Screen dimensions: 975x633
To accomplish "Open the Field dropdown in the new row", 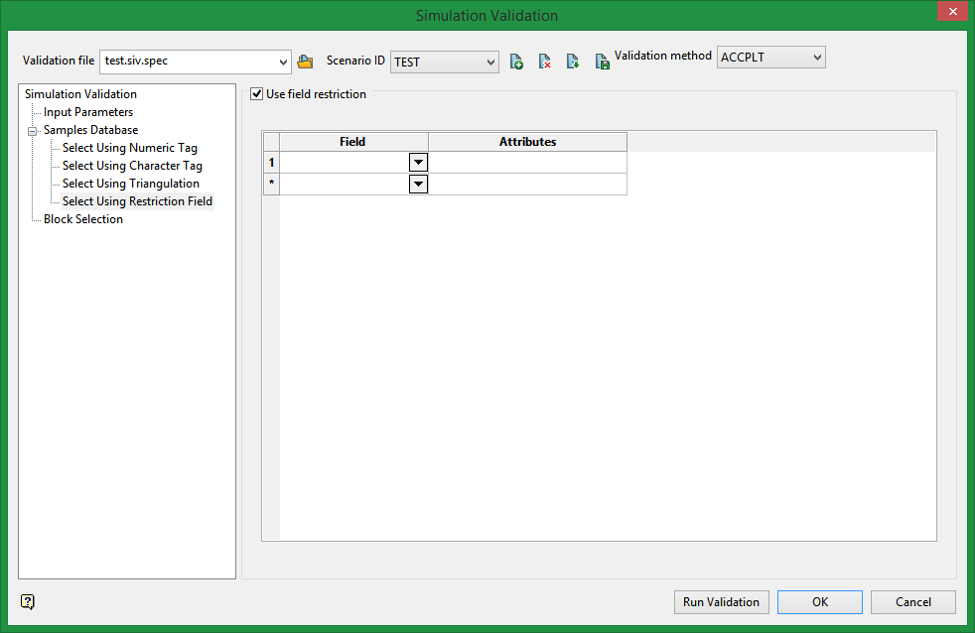I will pos(418,185).
